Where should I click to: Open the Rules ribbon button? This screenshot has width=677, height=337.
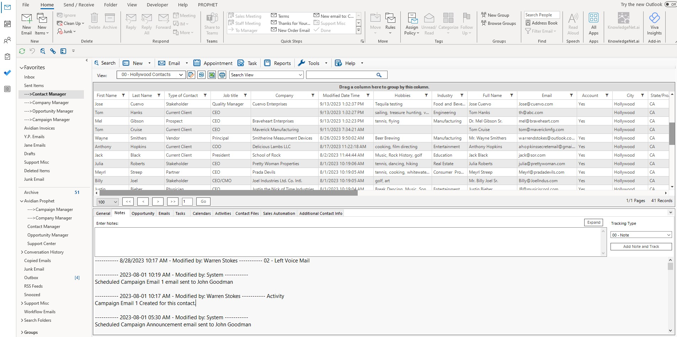click(x=390, y=24)
